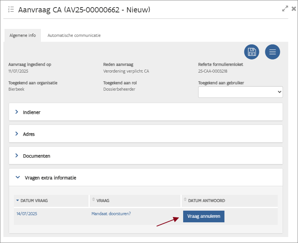Collapse the Vragen extra informatie section

[x=17, y=178]
